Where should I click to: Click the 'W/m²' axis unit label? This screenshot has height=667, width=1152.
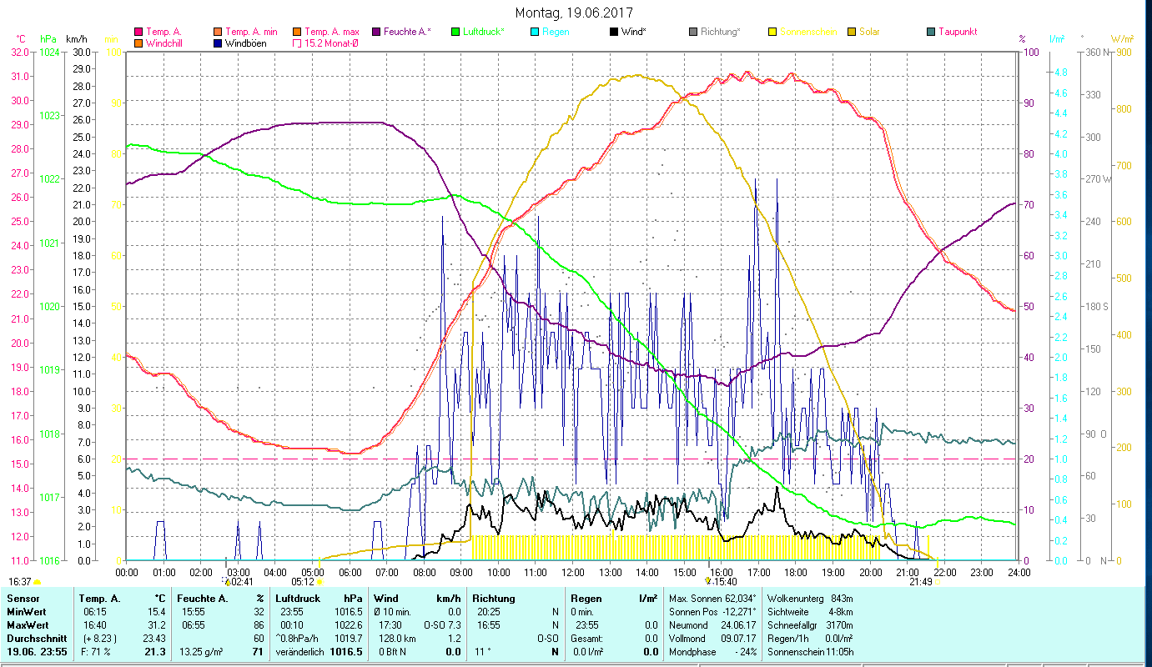[1122, 39]
